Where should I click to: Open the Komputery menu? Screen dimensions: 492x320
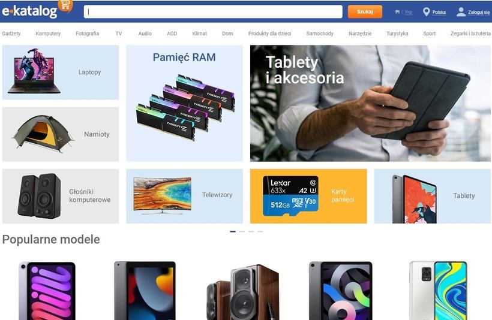tap(48, 34)
